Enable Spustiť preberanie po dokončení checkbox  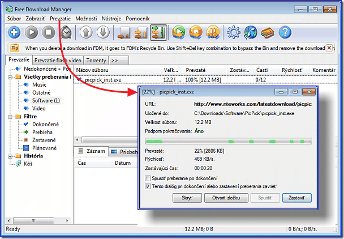[148, 178]
